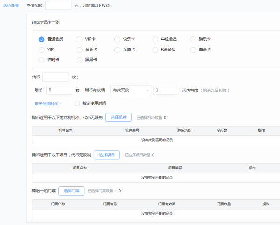Select the 游乐卡 radio option
280x225 pixels.
click(x=193, y=39)
